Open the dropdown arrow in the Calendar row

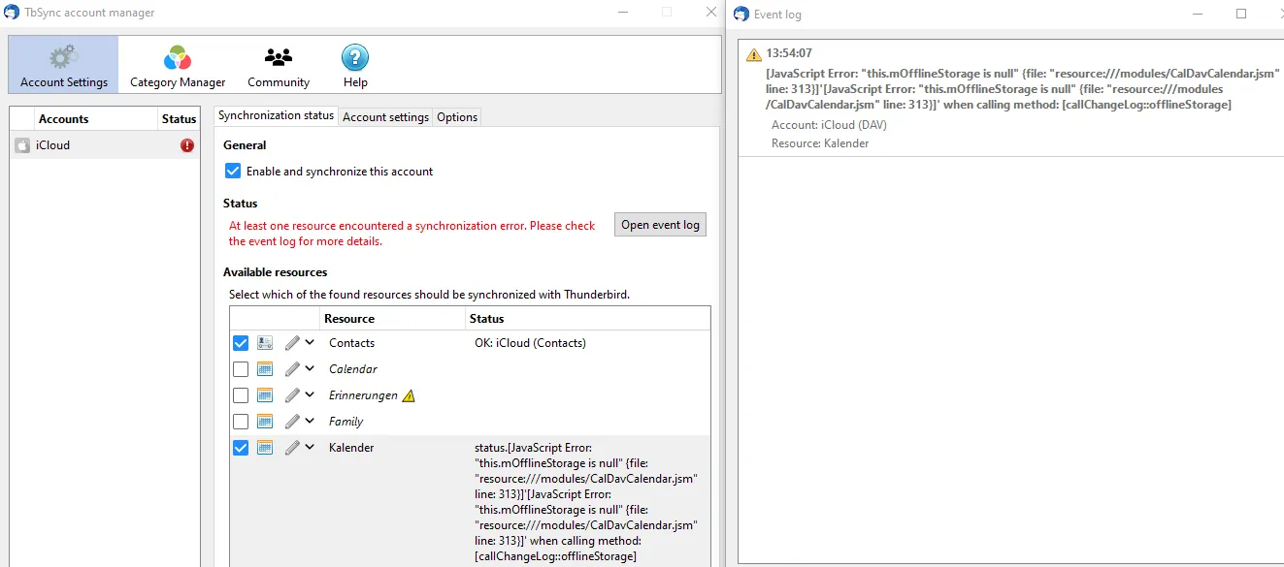(x=310, y=369)
